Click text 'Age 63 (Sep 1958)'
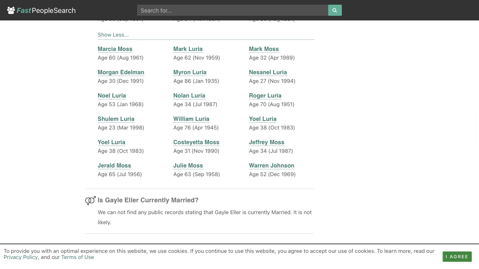 197,174
